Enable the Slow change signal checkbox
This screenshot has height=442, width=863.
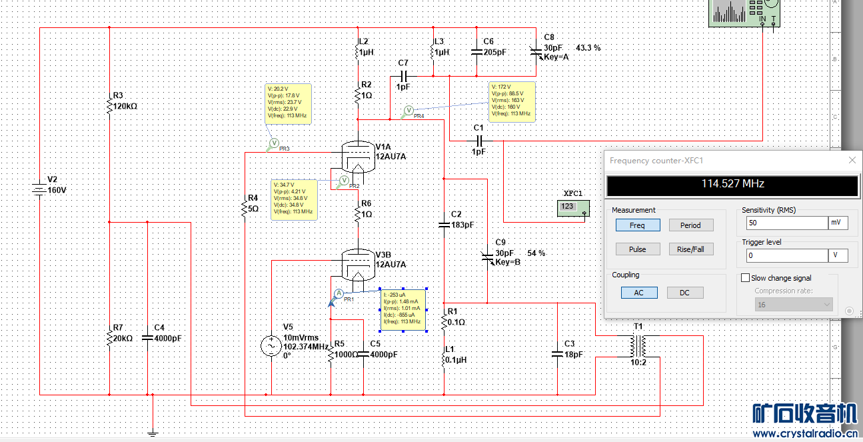coord(746,278)
